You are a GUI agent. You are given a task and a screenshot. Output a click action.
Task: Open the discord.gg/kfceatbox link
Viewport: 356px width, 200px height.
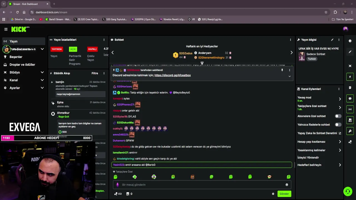point(172,75)
